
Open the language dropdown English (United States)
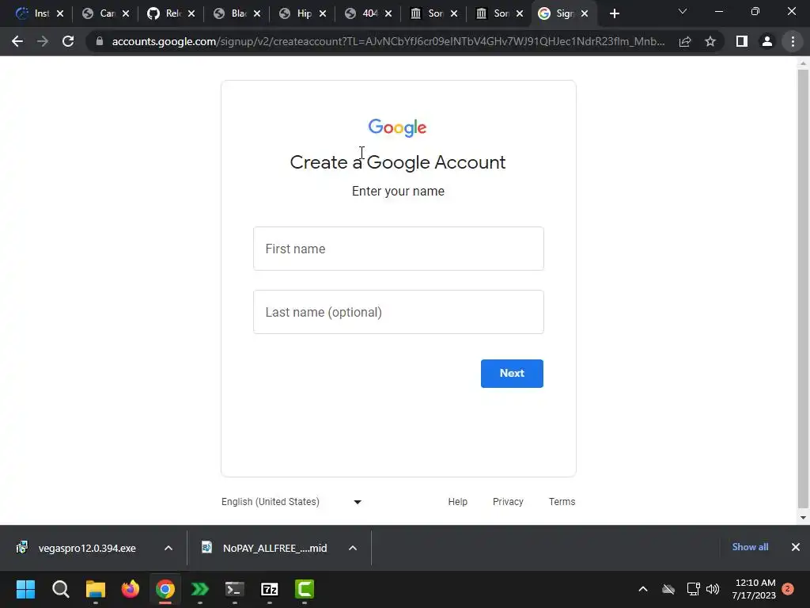coord(291,501)
